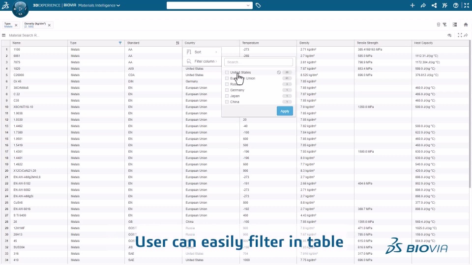Click the Density column header
This screenshot has height=265, width=472.
coord(325,43)
